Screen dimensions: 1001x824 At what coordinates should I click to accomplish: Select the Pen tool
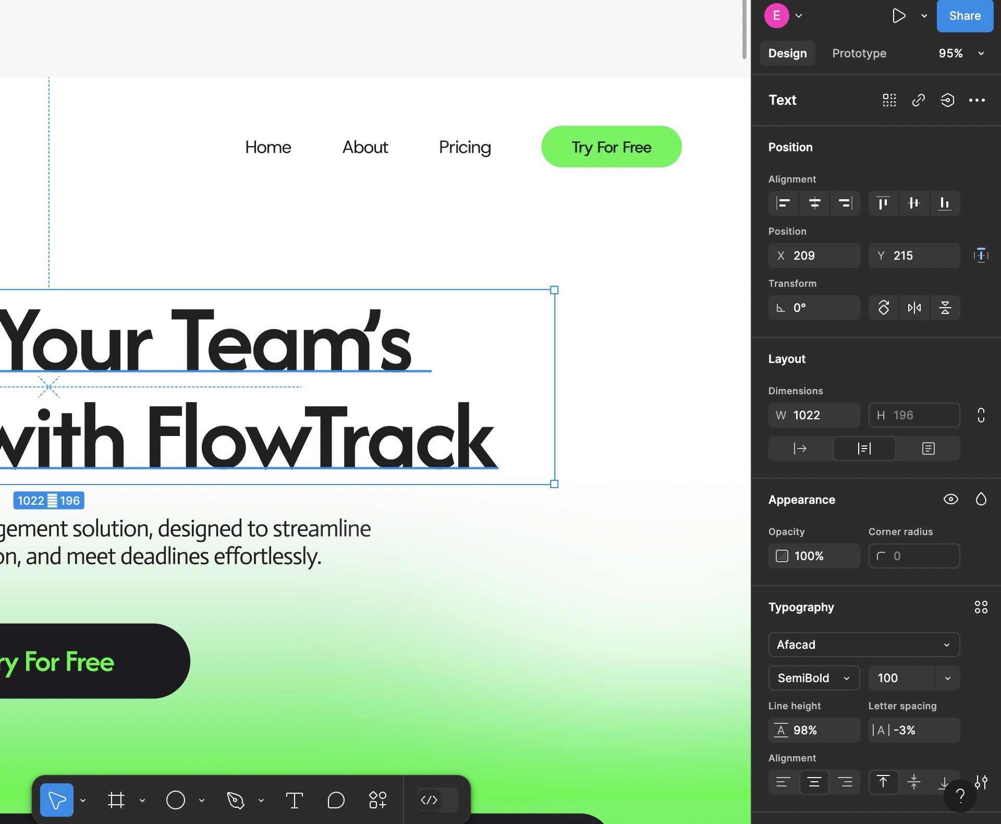click(235, 800)
